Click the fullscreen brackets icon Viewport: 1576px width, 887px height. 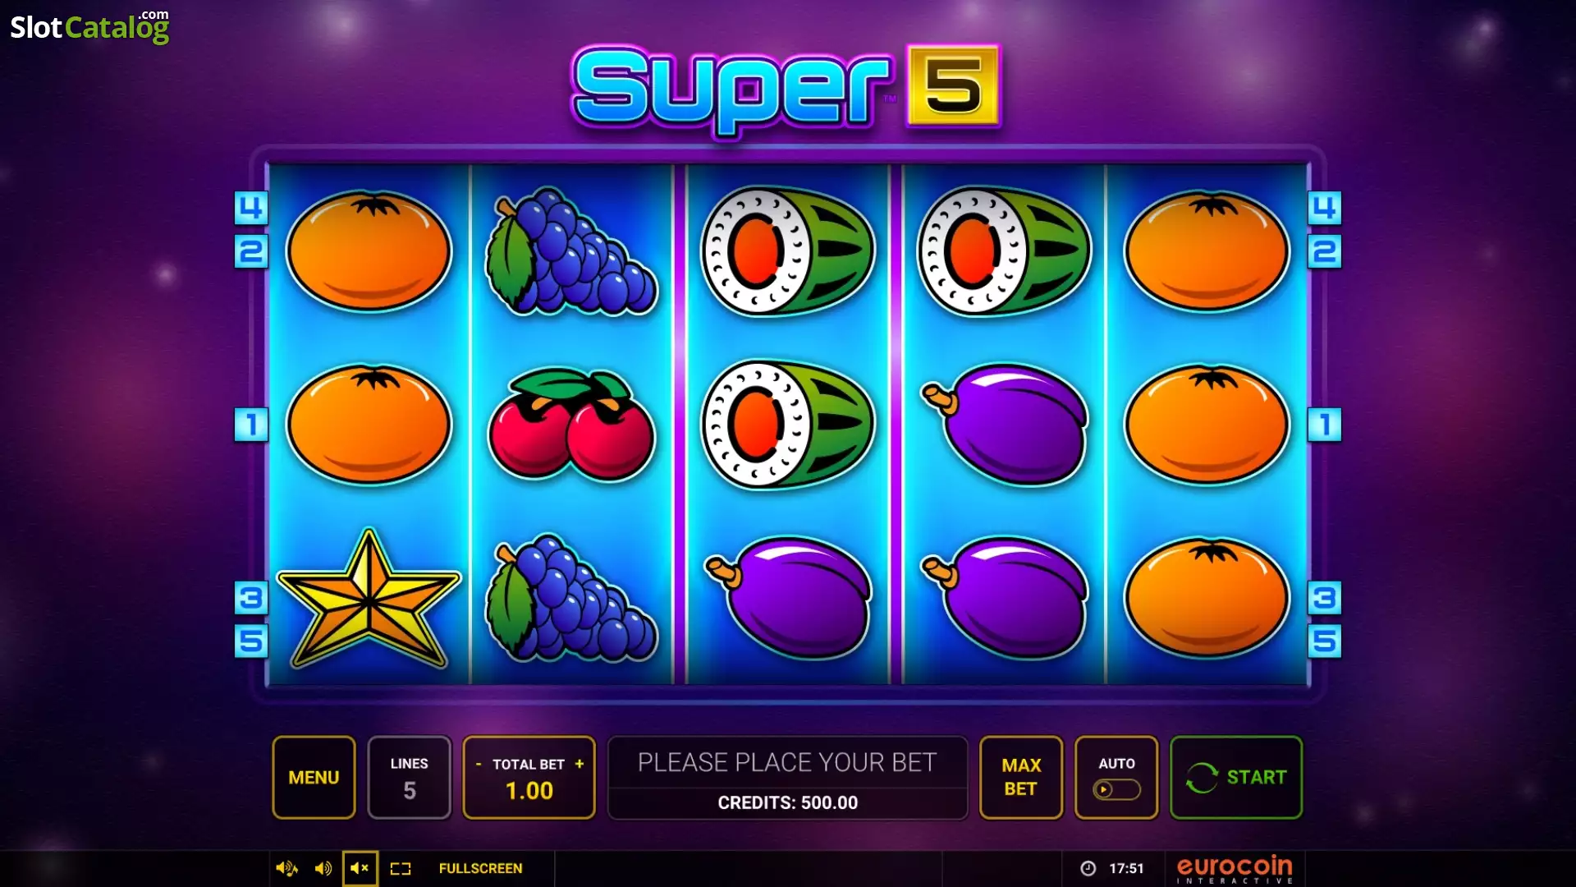[x=401, y=868]
